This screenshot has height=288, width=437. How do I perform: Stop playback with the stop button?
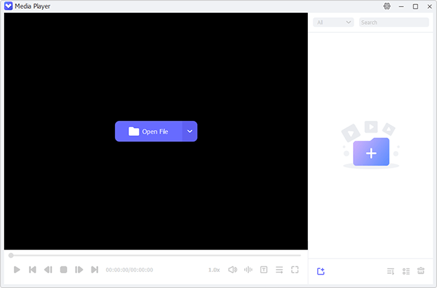[64, 270]
